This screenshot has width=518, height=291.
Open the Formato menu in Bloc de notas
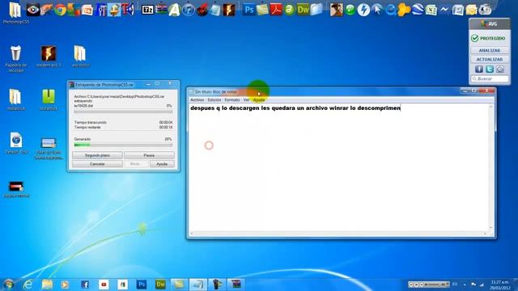coord(232,99)
